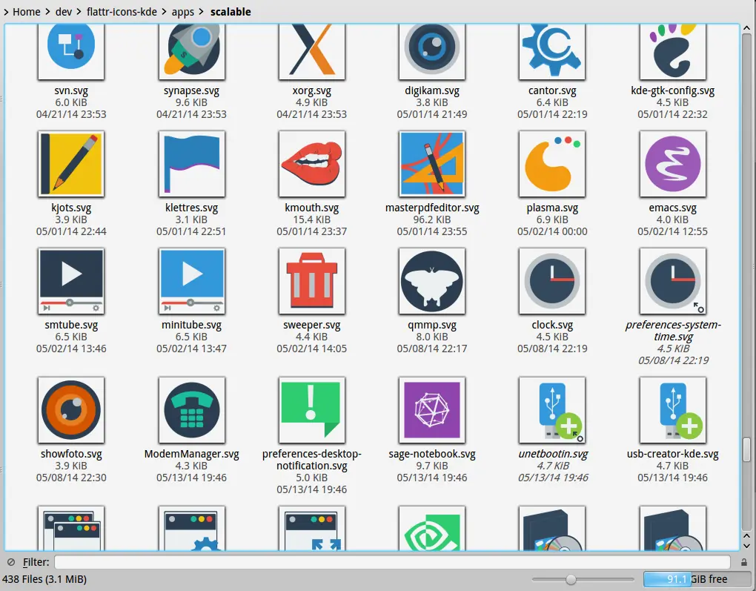Select the sage-notebook.svg purple icon
Image resolution: width=756 pixels, height=591 pixels.
click(432, 409)
